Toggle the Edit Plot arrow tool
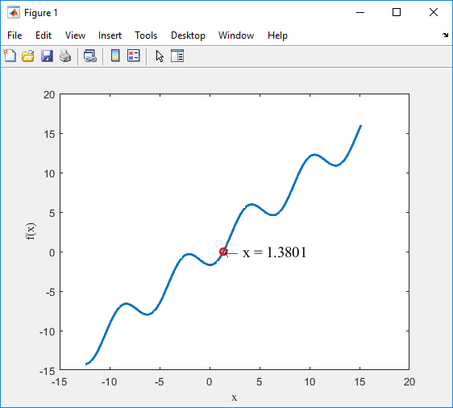 160,56
